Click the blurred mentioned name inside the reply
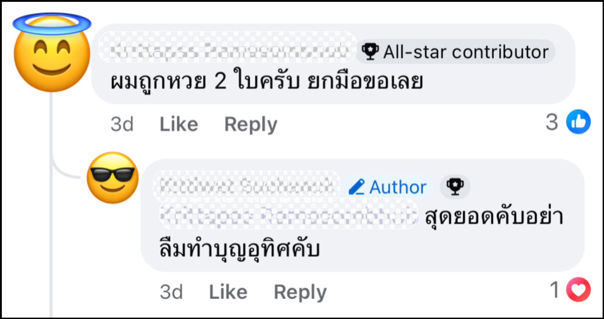 click(x=288, y=214)
